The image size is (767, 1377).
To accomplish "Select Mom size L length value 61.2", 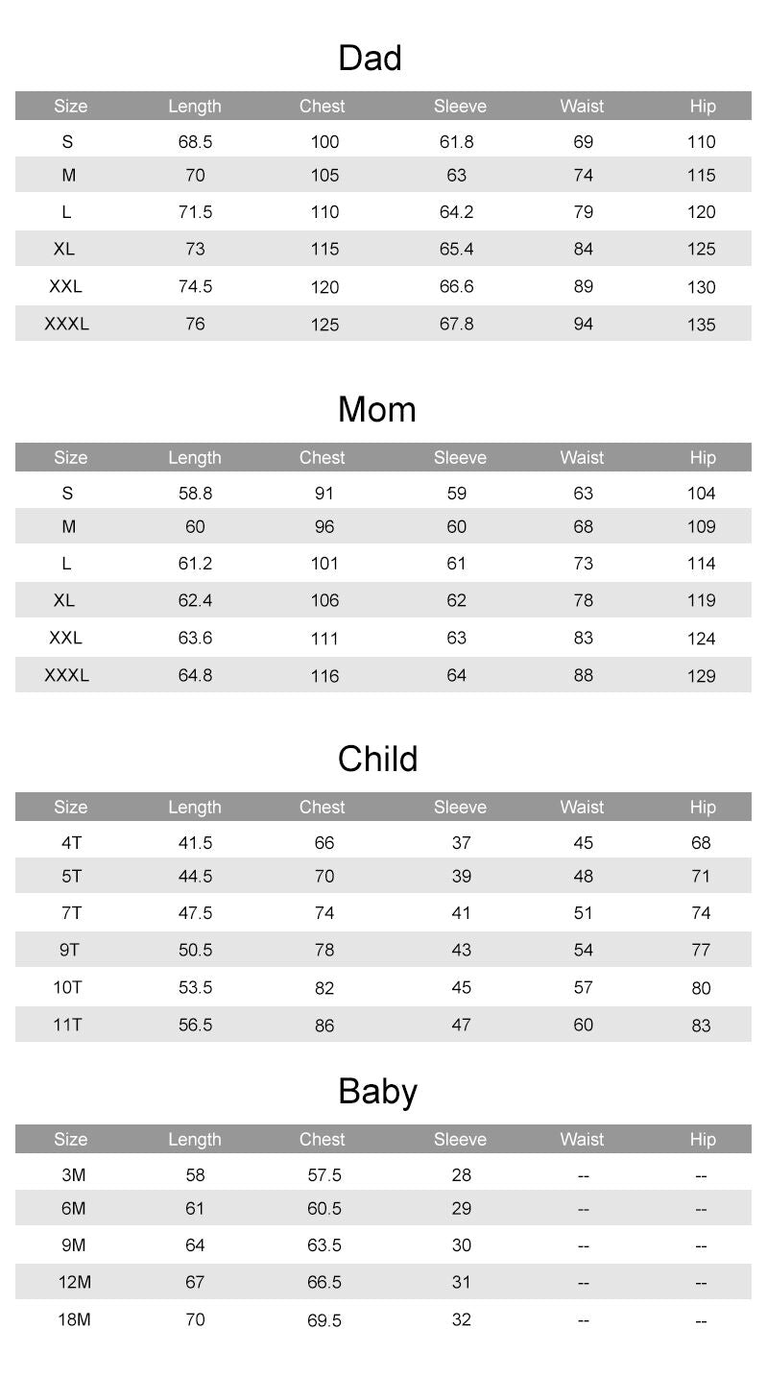I will [x=195, y=564].
